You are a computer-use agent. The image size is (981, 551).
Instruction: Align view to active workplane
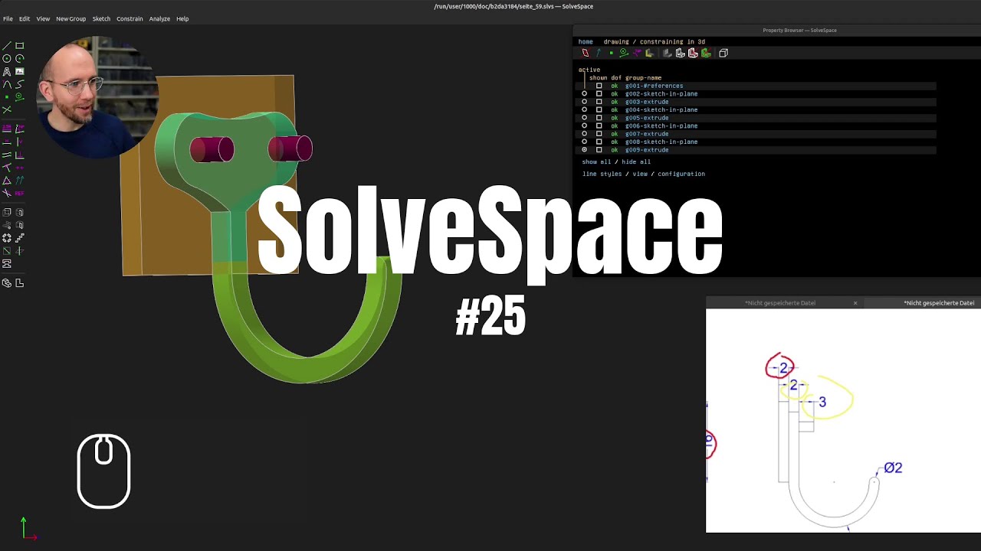(x=19, y=283)
